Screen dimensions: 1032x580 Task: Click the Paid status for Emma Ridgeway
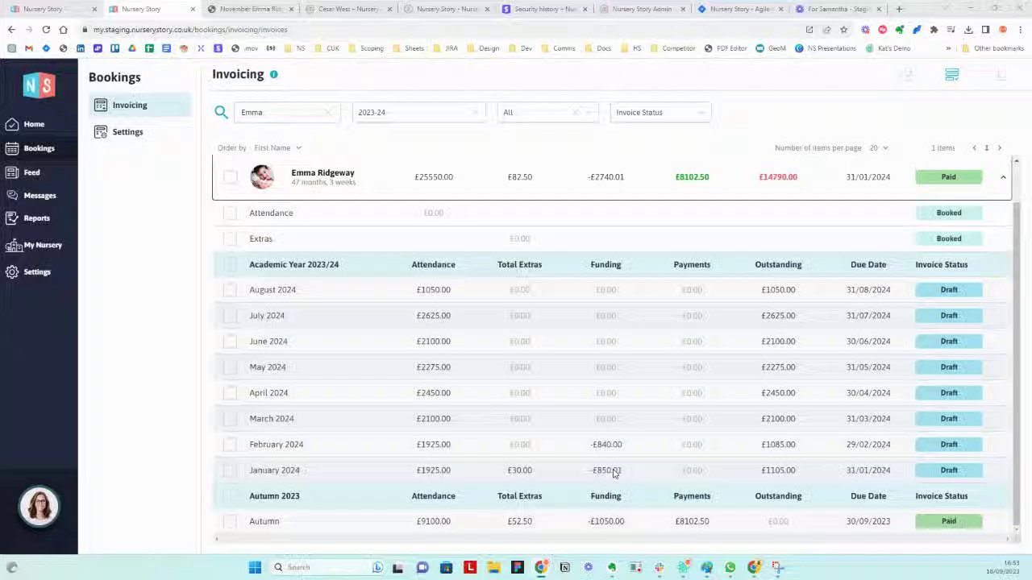(x=949, y=177)
